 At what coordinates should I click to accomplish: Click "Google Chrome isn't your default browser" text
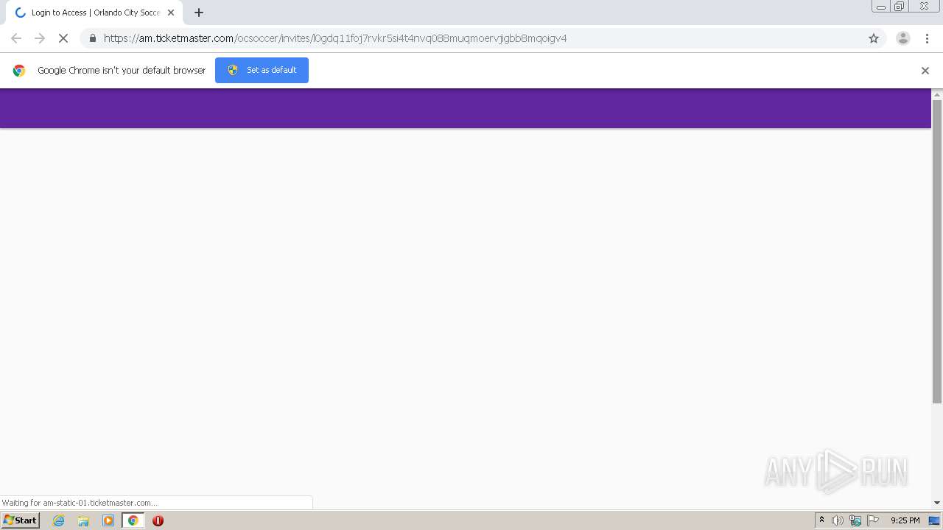point(122,71)
